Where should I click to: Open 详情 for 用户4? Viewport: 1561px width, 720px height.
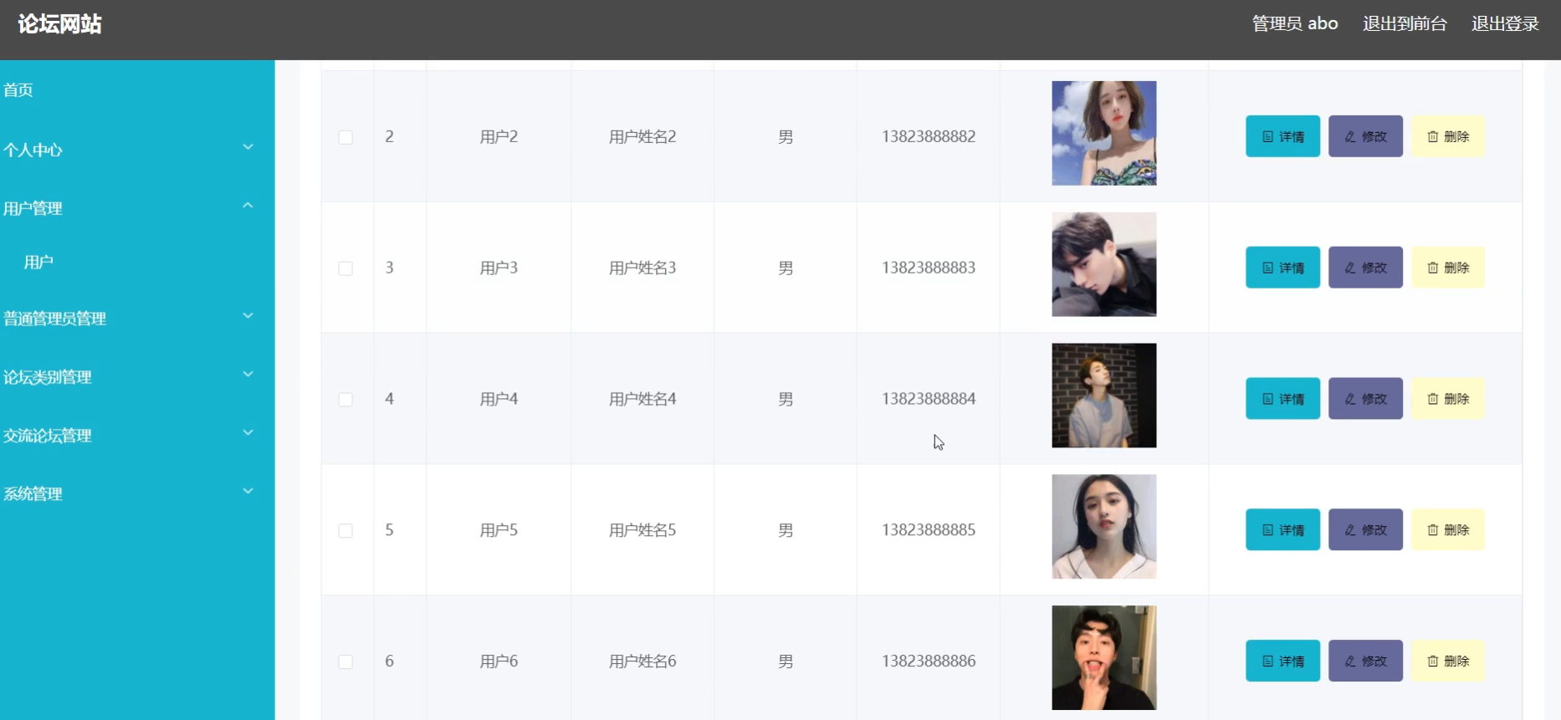pyautogui.click(x=1282, y=399)
